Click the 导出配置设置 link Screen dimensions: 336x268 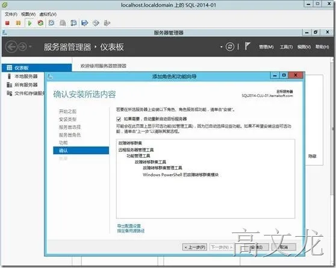[129, 226]
